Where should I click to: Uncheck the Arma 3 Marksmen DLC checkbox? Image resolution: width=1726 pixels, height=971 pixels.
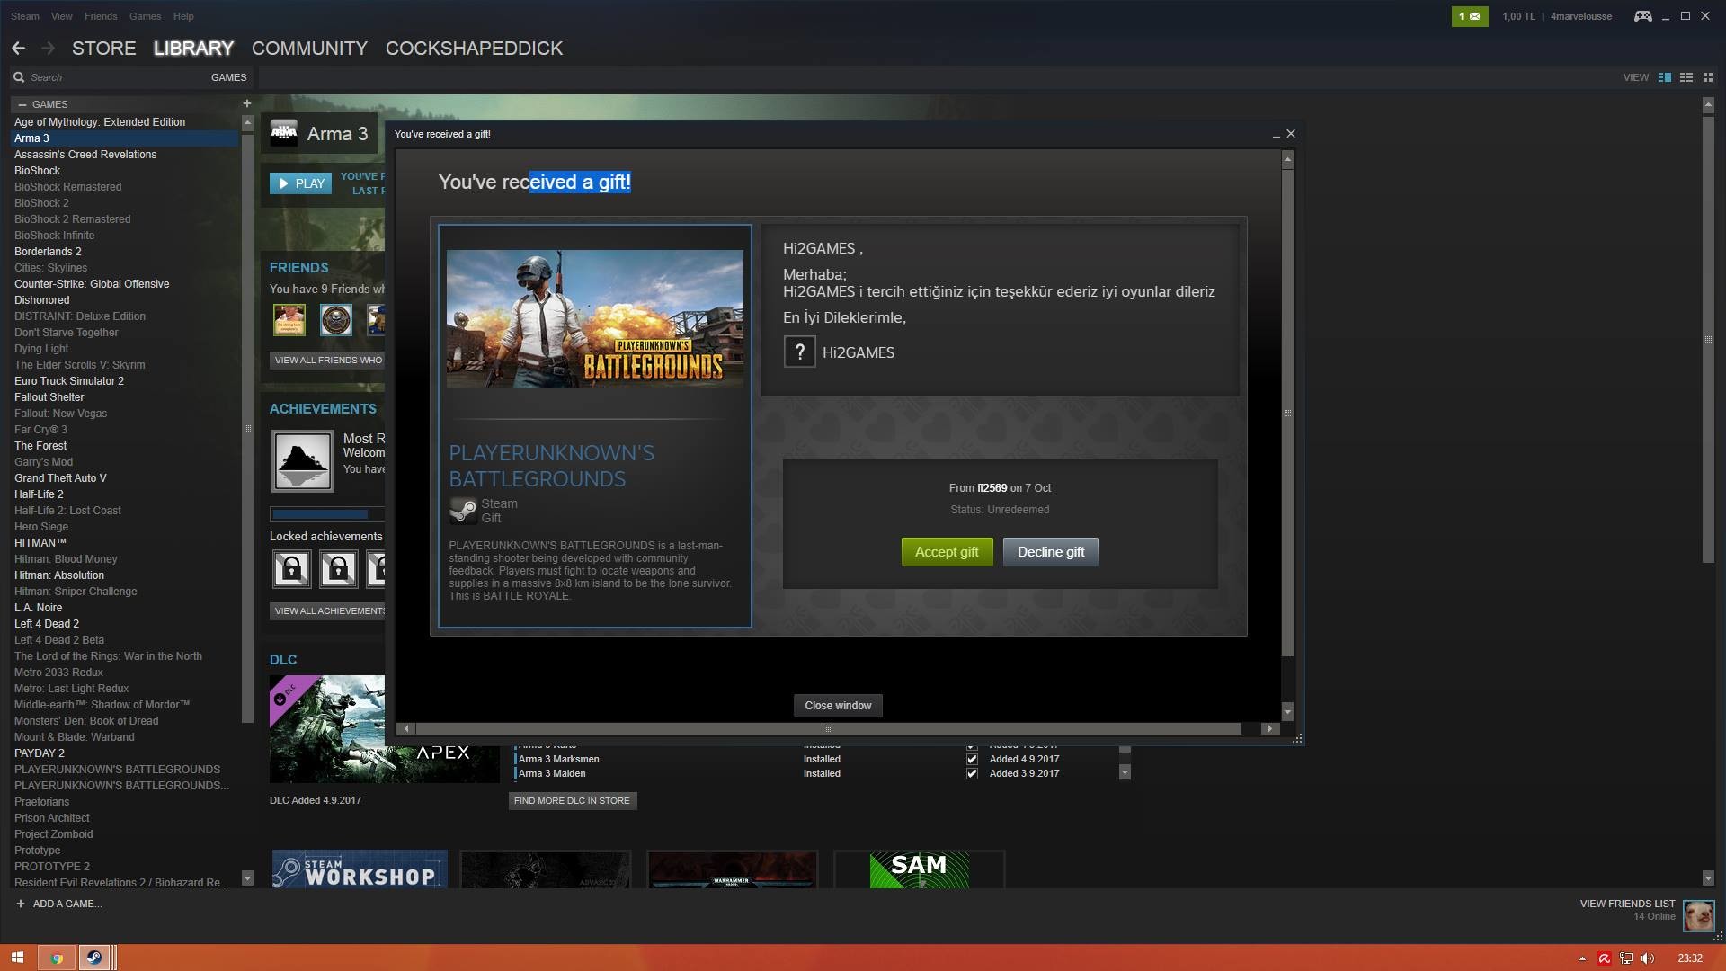tap(972, 759)
